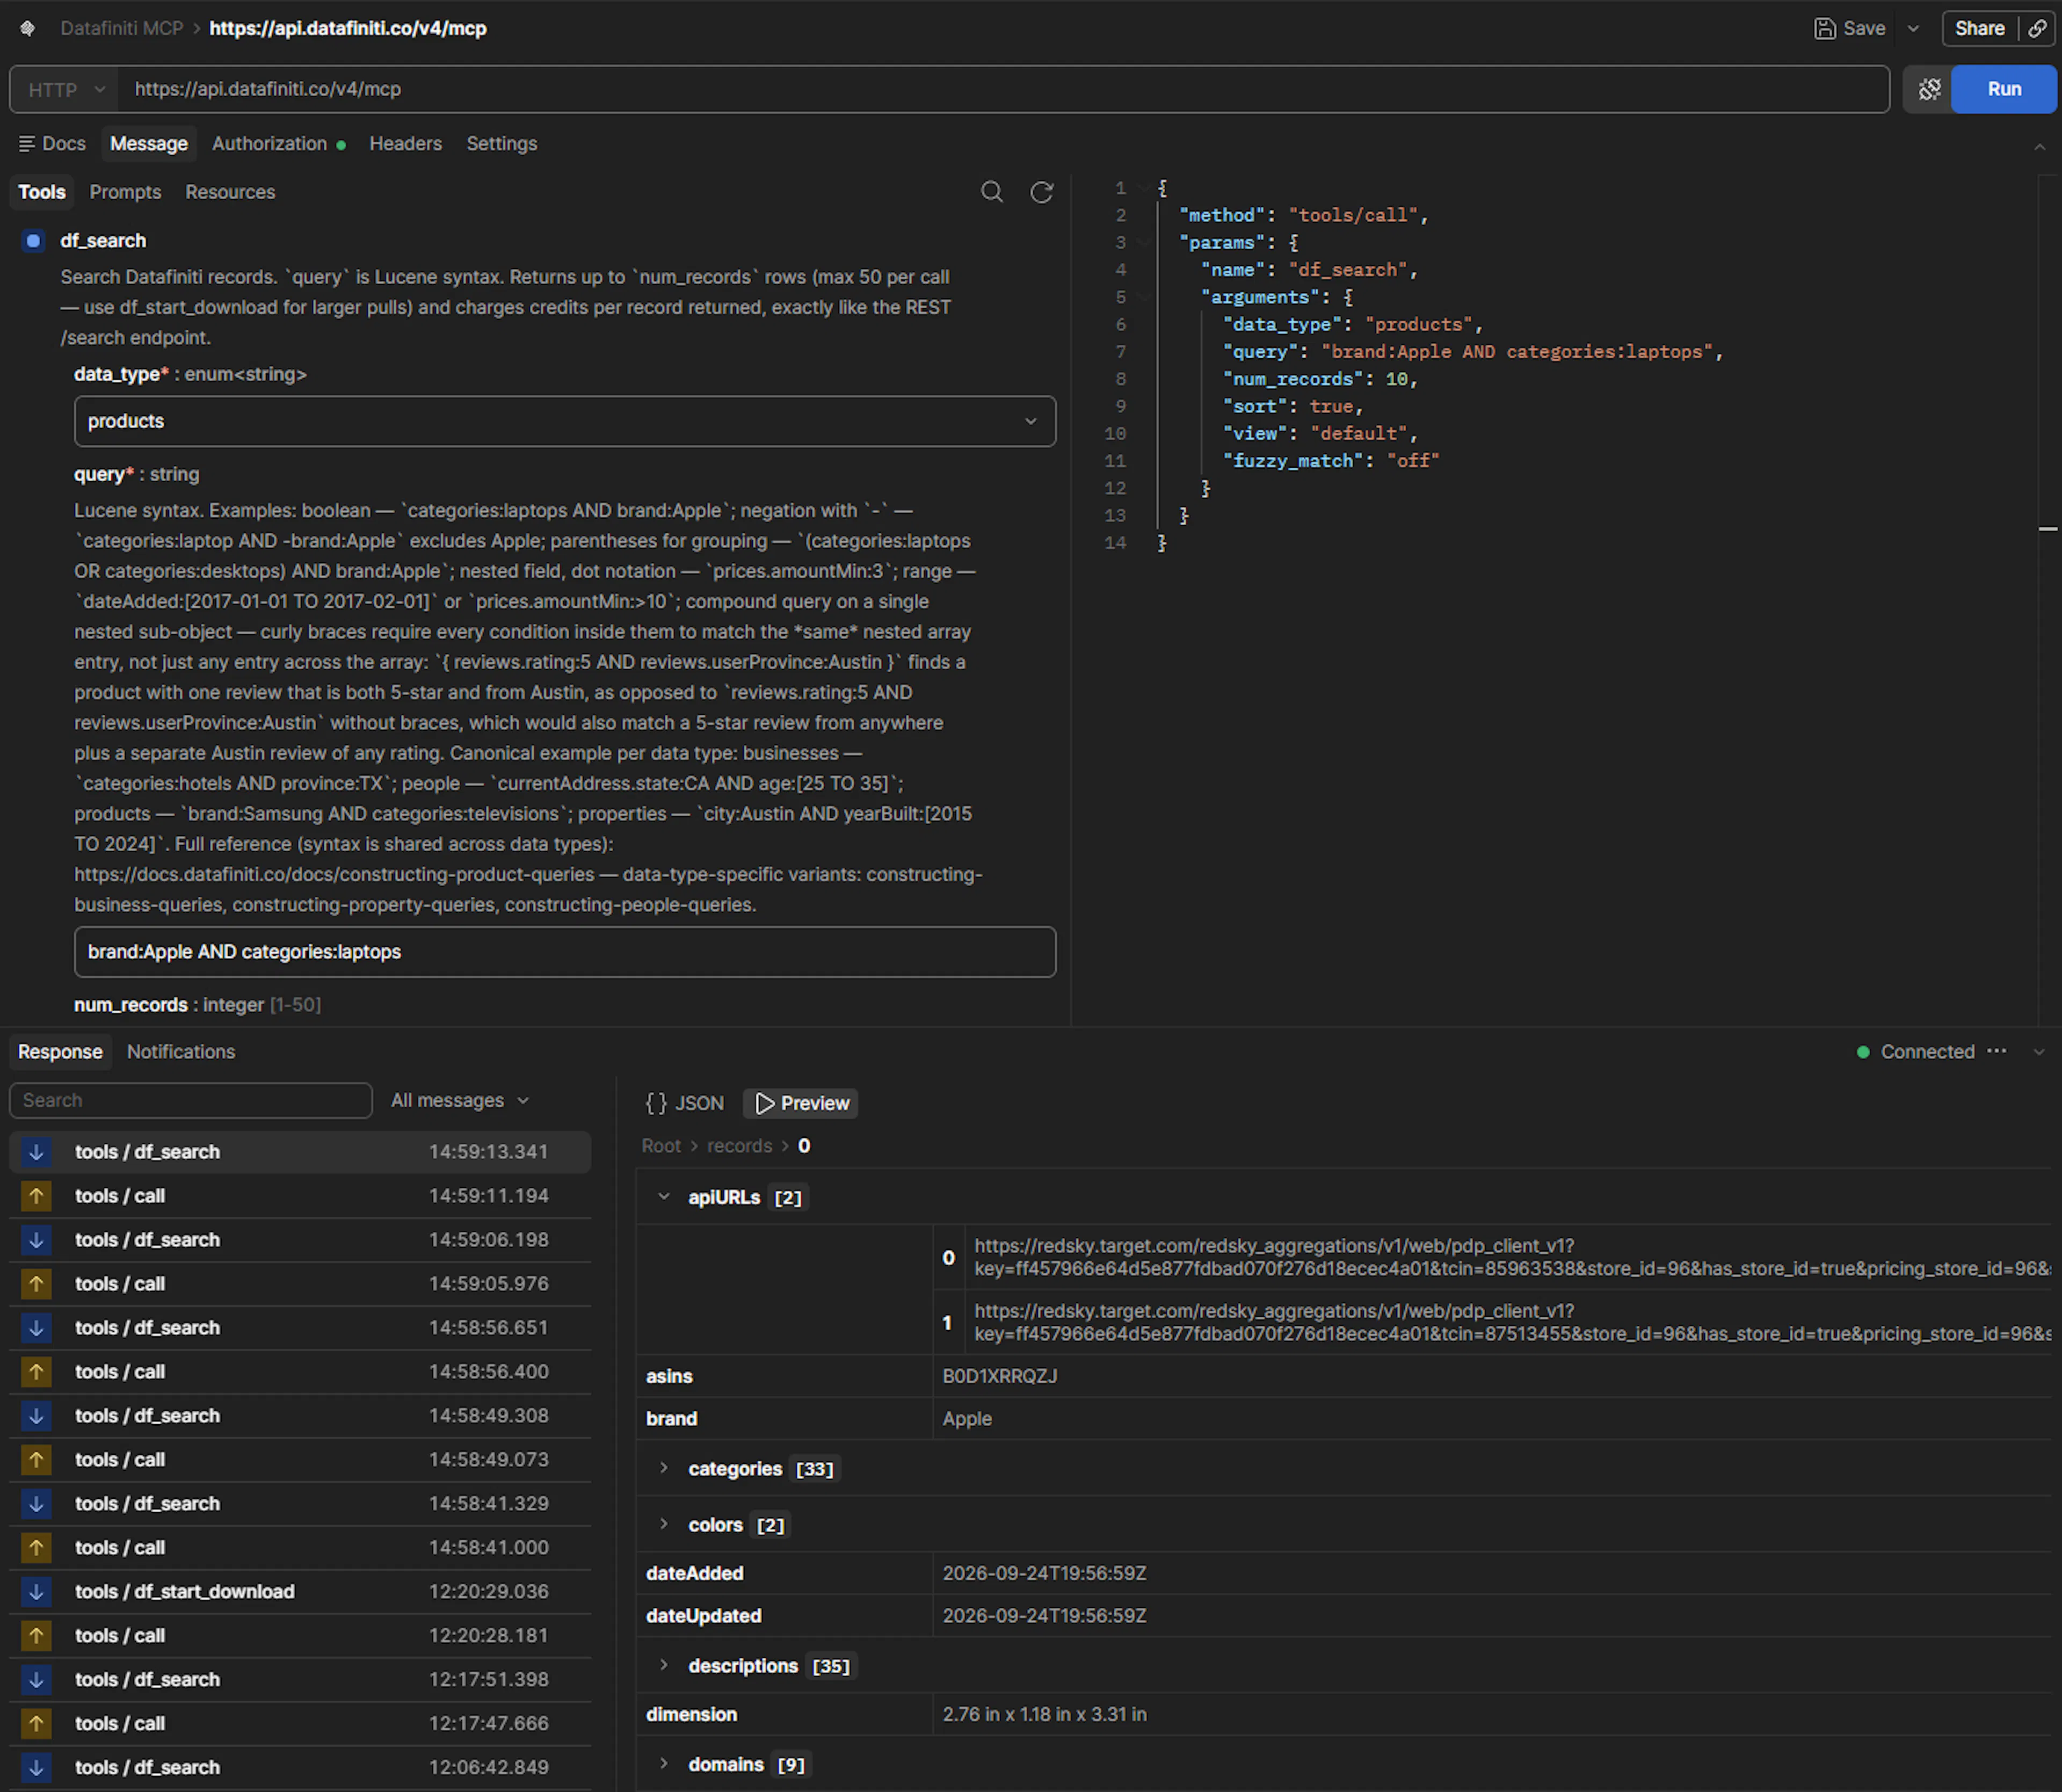Viewport: 2062px width, 1792px height.
Task: Select tools / df_search message at 14:59:06.198
Action: tap(300, 1239)
